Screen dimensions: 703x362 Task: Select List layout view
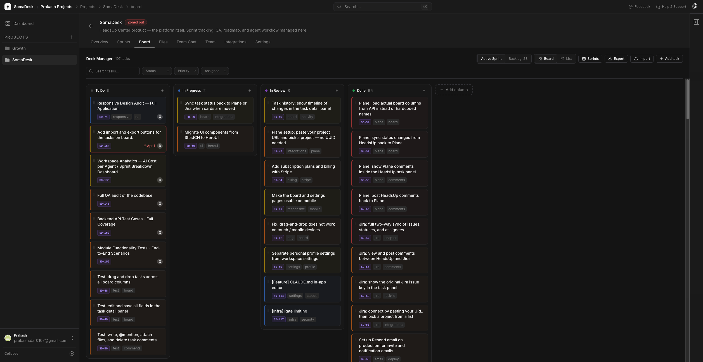566,59
